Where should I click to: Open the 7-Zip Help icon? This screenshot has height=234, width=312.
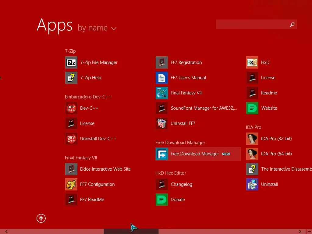71,78
